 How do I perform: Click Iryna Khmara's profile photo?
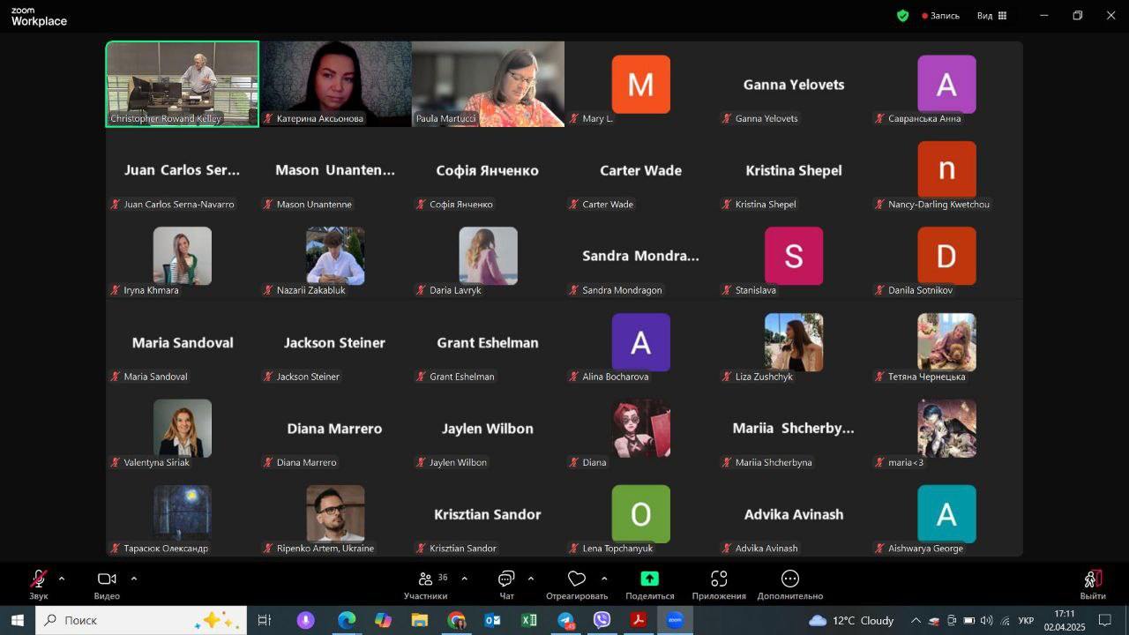[x=183, y=256]
